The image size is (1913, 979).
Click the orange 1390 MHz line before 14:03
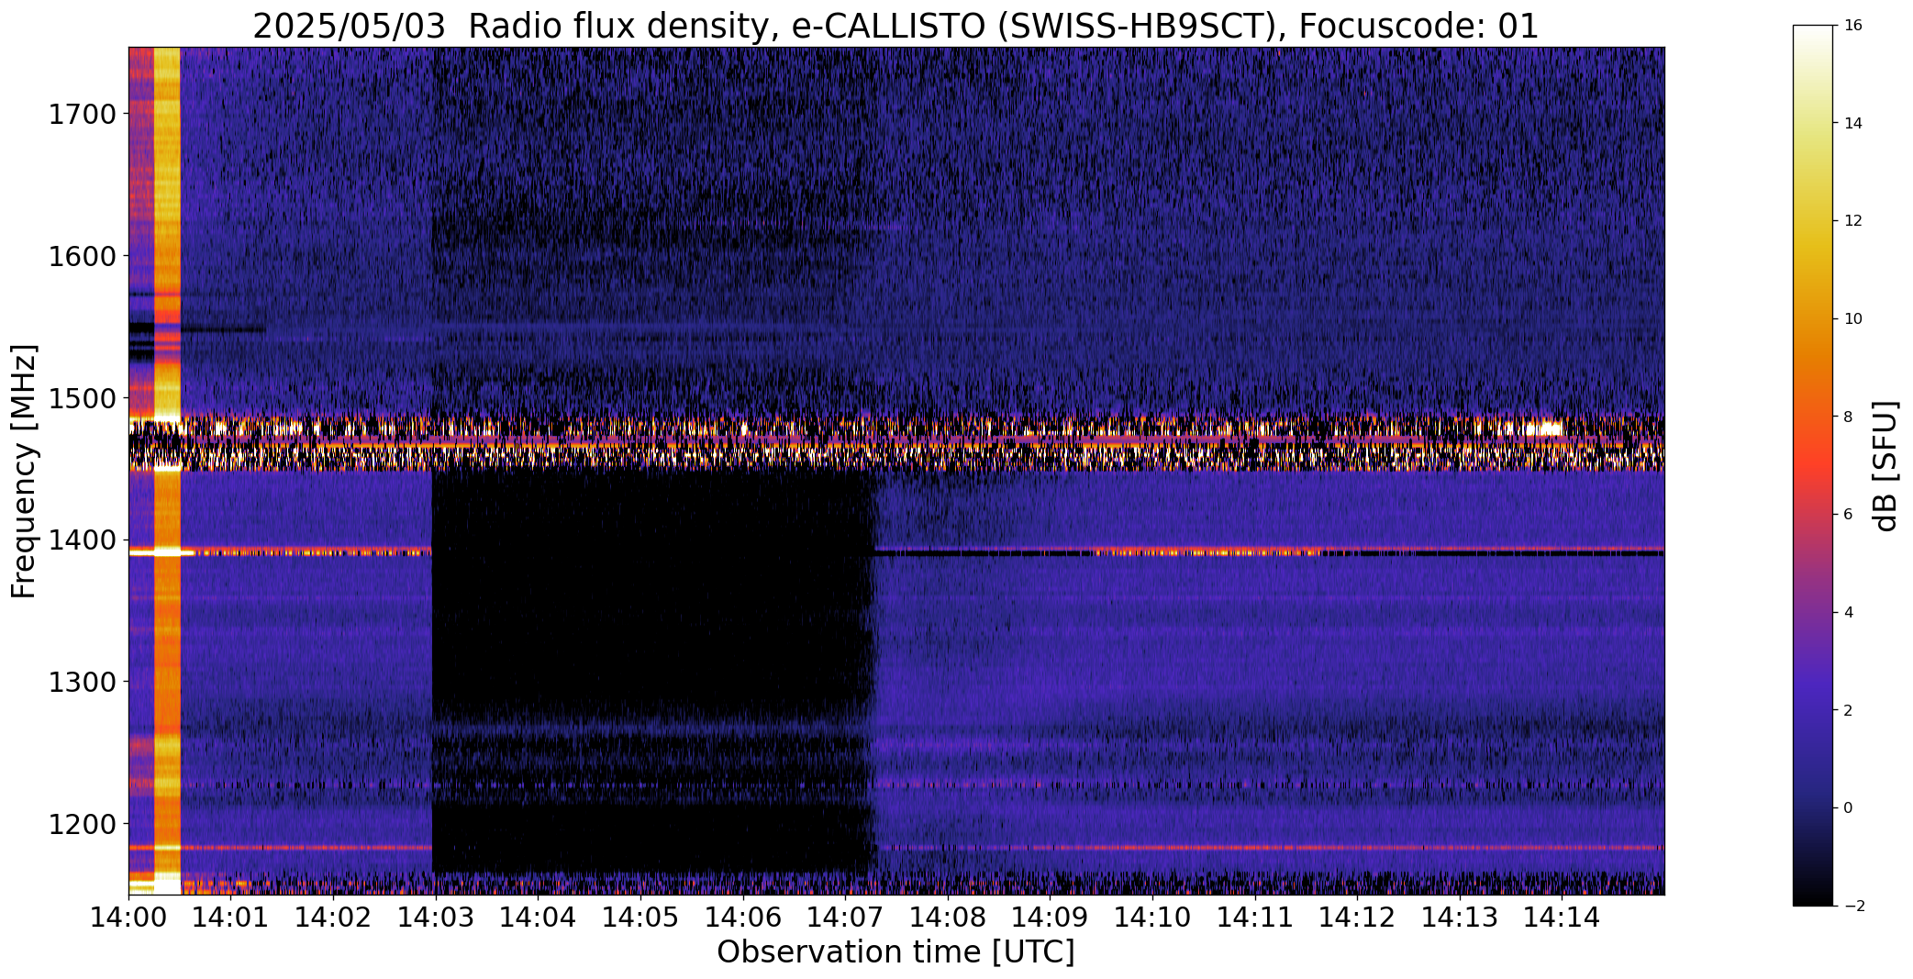click(x=280, y=552)
